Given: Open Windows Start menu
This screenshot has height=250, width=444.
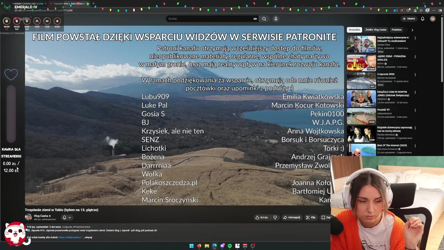Looking at the screenshot, I should pyautogui.click(x=191, y=246).
